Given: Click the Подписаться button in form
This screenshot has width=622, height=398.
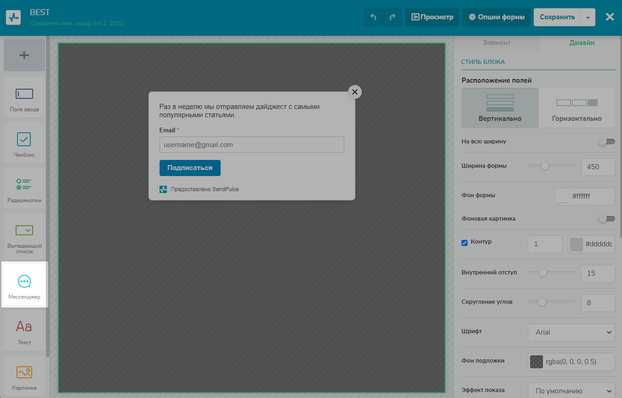Looking at the screenshot, I should click(190, 168).
